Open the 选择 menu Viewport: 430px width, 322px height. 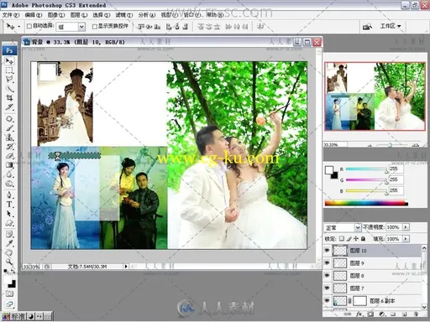(102, 15)
